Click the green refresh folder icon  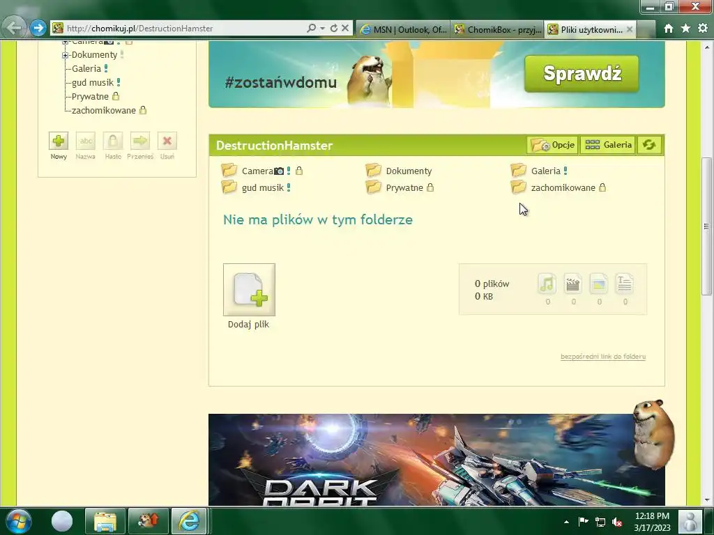pyautogui.click(x=649, y=145)
